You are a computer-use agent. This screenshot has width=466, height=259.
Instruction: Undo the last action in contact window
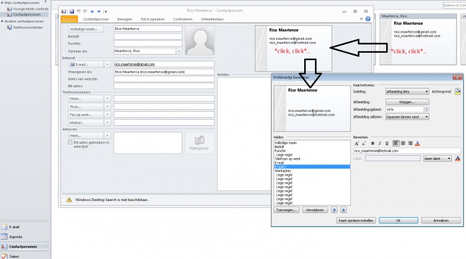[79, 11]
